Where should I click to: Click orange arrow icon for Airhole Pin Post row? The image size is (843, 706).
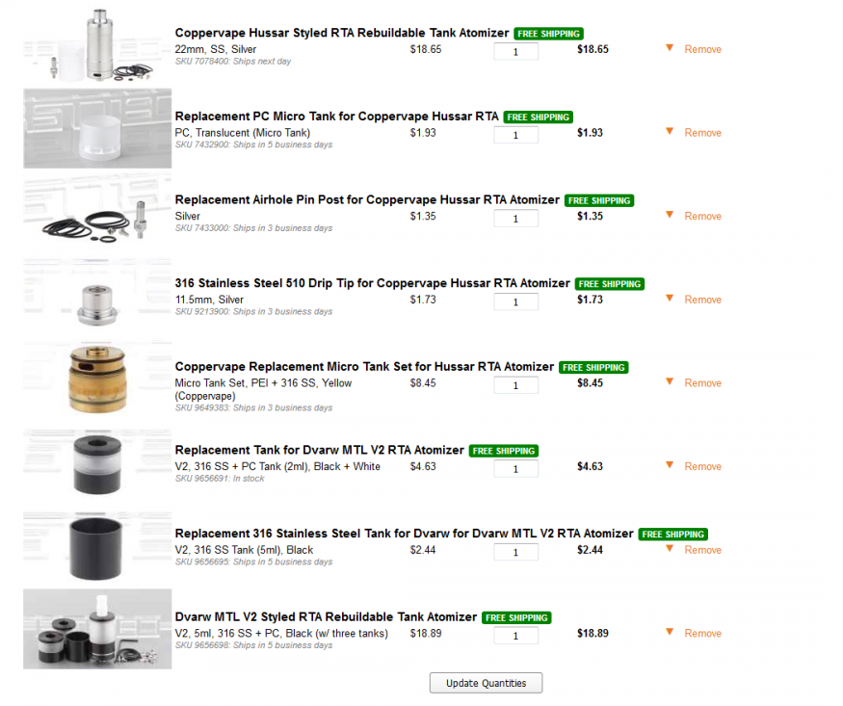pos(670,215)
